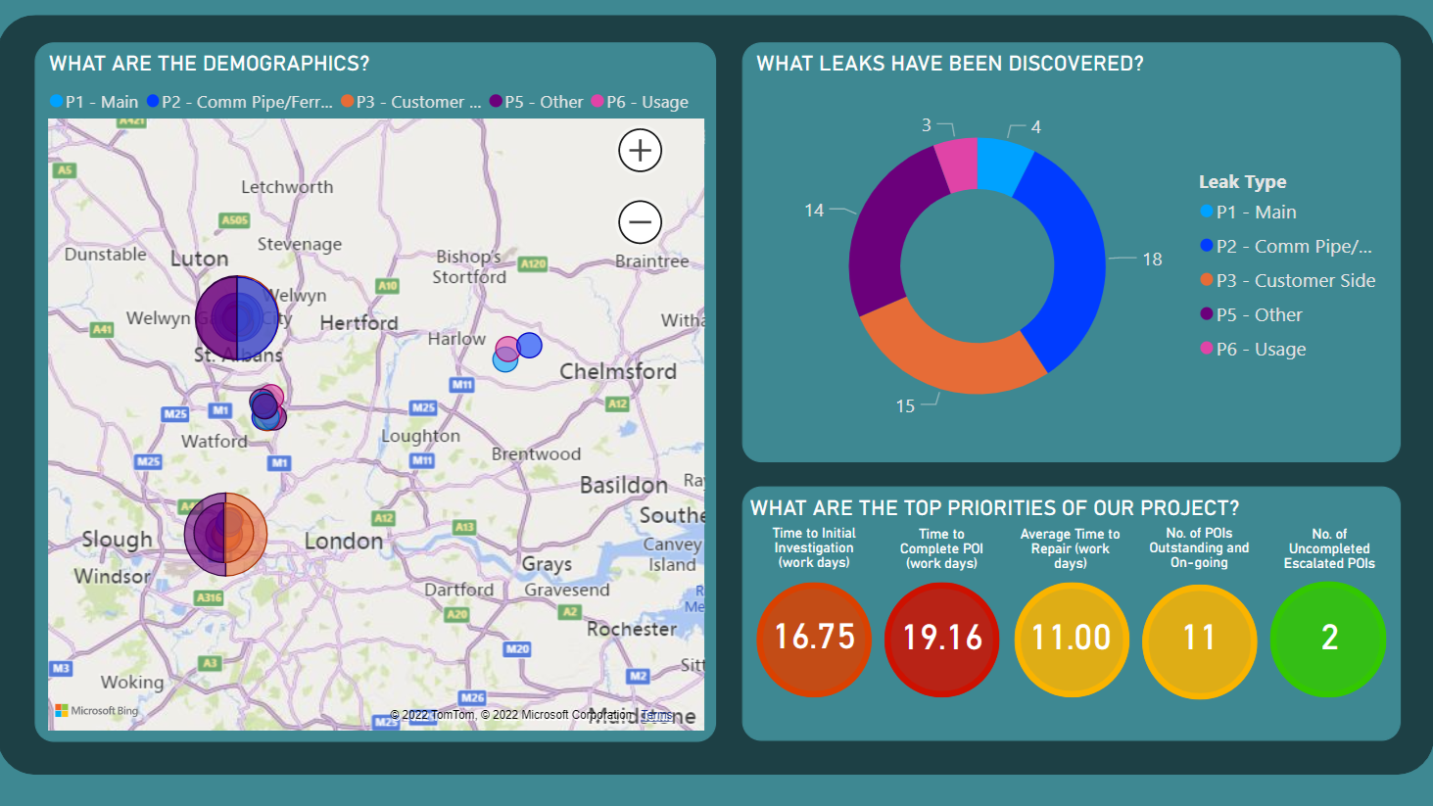Click the blue bubble near Chelmsford
The width and height of the screenshot is (1433, 806).
(530, 345)
